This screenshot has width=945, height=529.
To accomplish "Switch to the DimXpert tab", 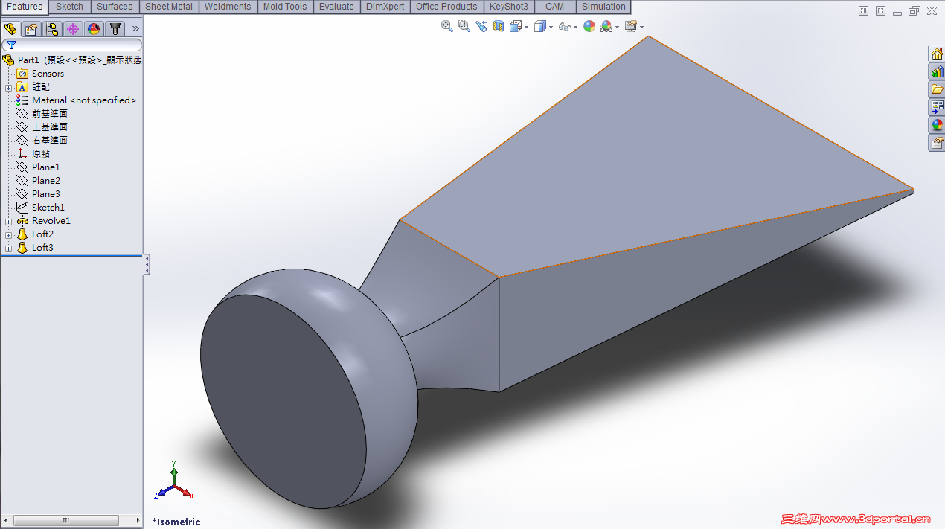I will click(385, 7).
